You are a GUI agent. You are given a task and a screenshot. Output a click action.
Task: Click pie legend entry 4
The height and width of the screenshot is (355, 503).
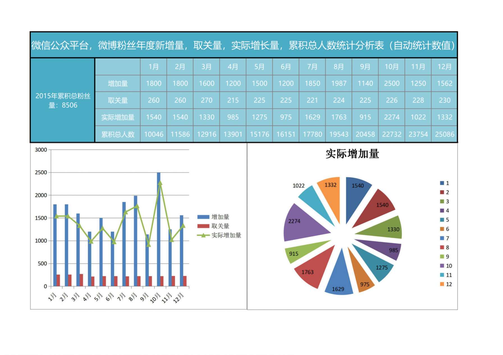pos(445,211)
